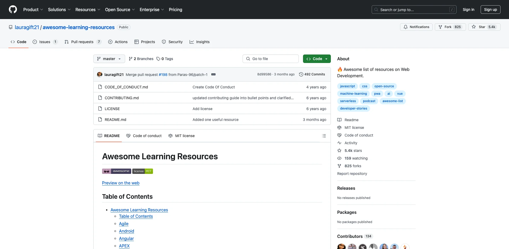
Task: Open the license MIT badge
Action: coord(143,171)
